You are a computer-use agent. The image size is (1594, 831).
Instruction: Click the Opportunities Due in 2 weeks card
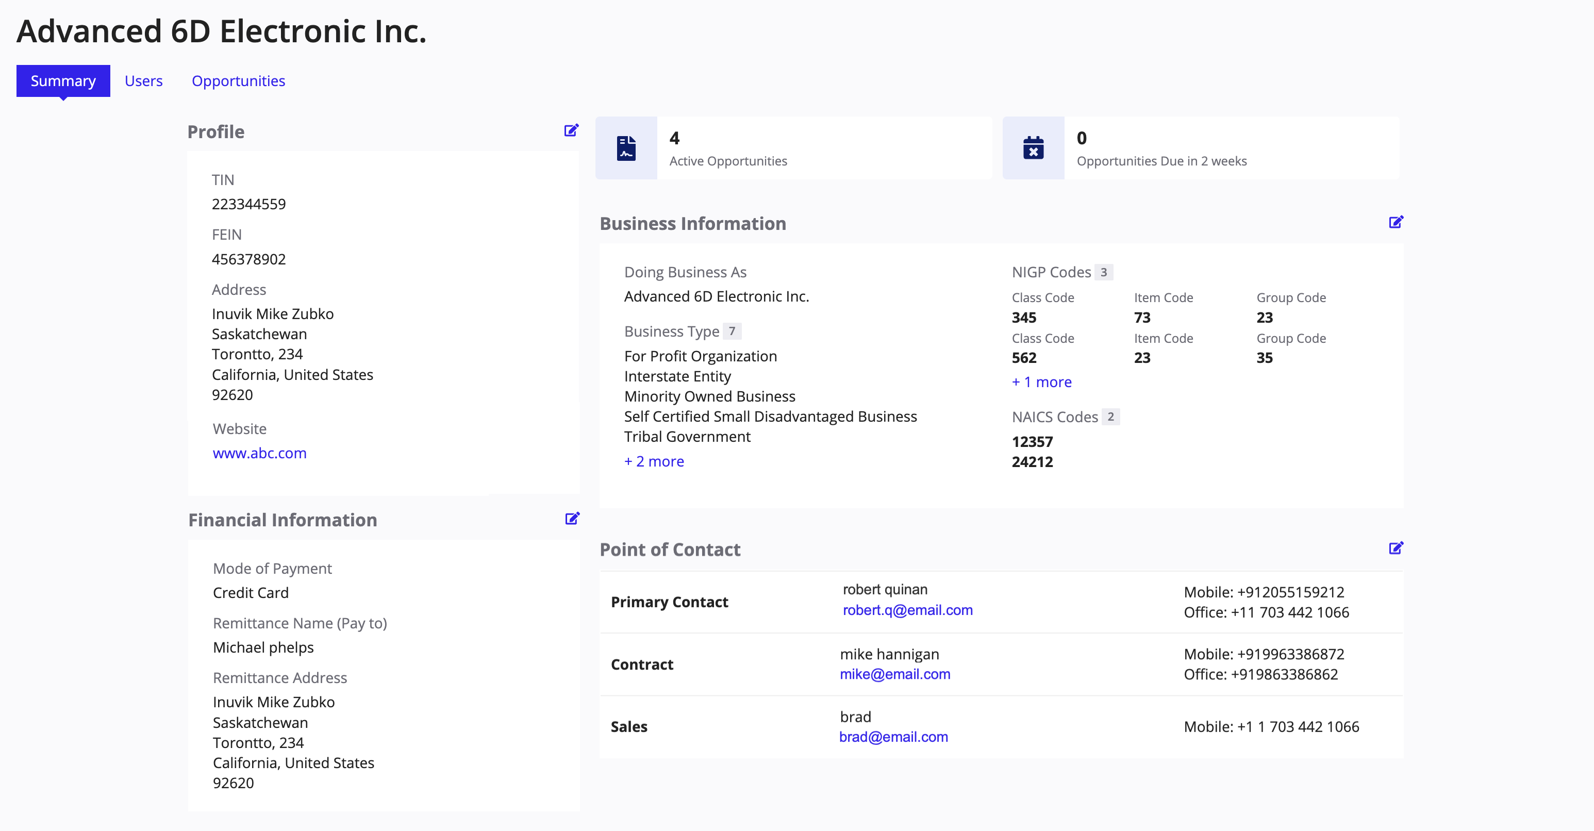coord(1201,148)
